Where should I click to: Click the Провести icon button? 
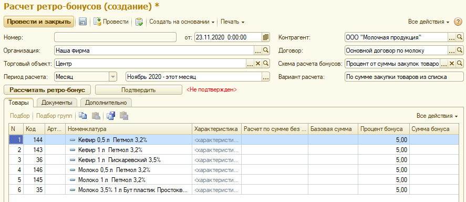pyautogui.click(x=111, y=22)
